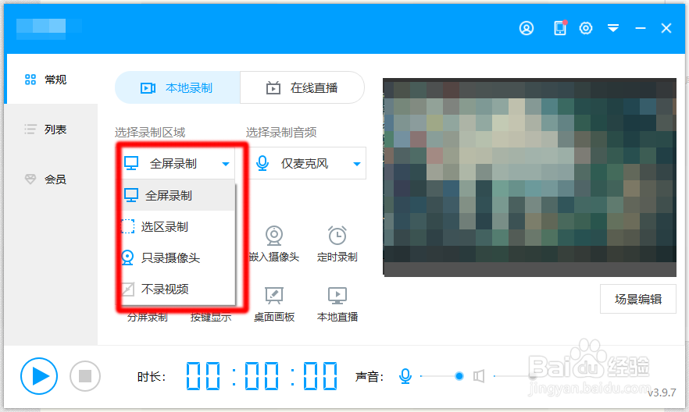This screenshot has height=412, width=689.
Task: Click the 场景编辑 button
Action: pos(638,299)
